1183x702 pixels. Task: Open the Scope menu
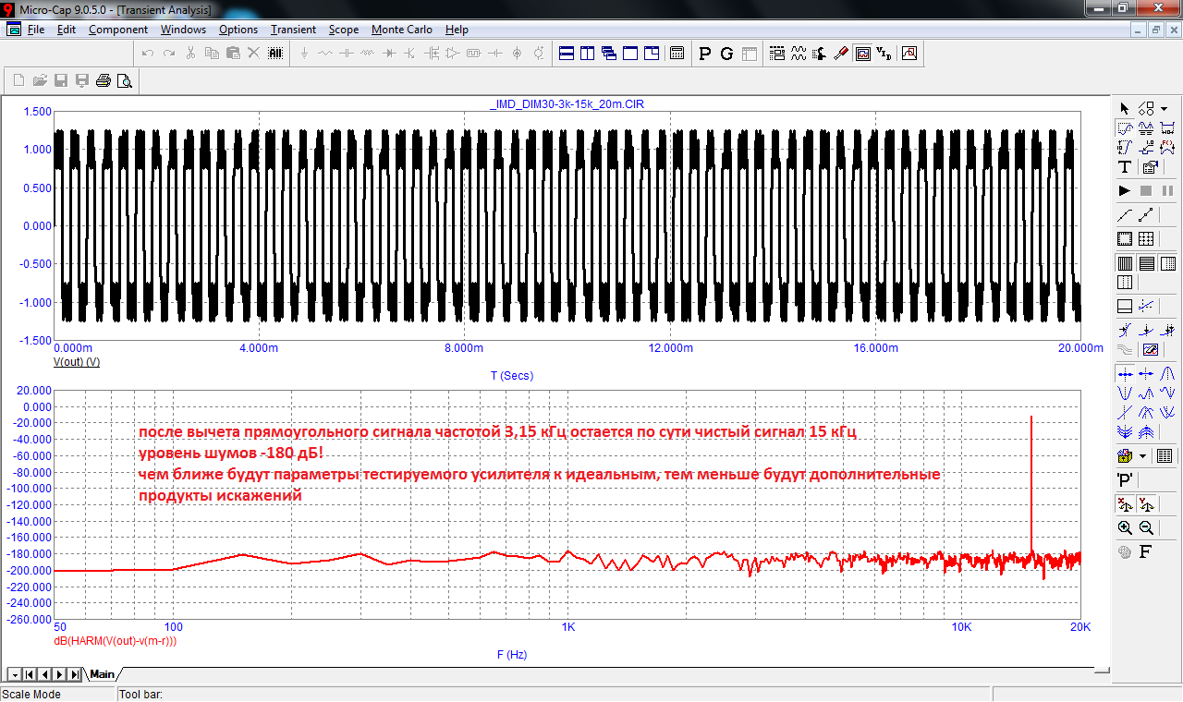[343, 30]
